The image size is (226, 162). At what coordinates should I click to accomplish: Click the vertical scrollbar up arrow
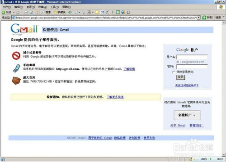pyautogui.click(x=224, y=22)
